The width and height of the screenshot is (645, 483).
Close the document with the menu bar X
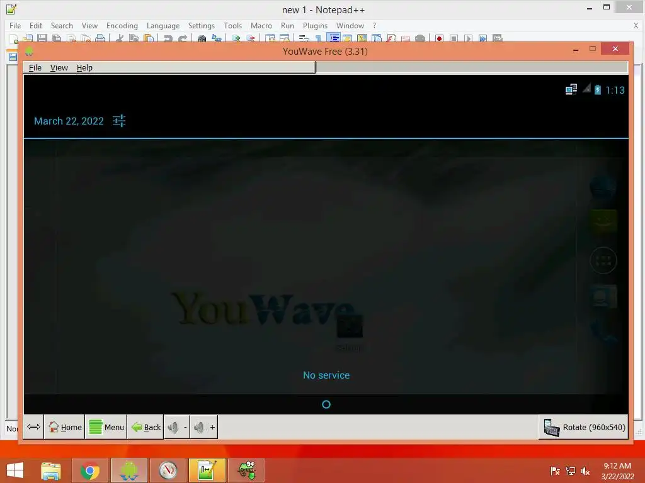click(636, 25)
